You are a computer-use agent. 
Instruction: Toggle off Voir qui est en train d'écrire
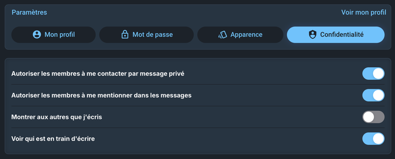tap(373, 138)
